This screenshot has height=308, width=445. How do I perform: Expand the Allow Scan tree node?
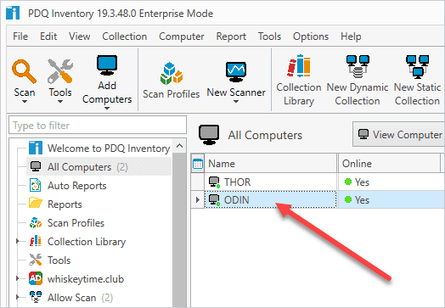point(17,297)
